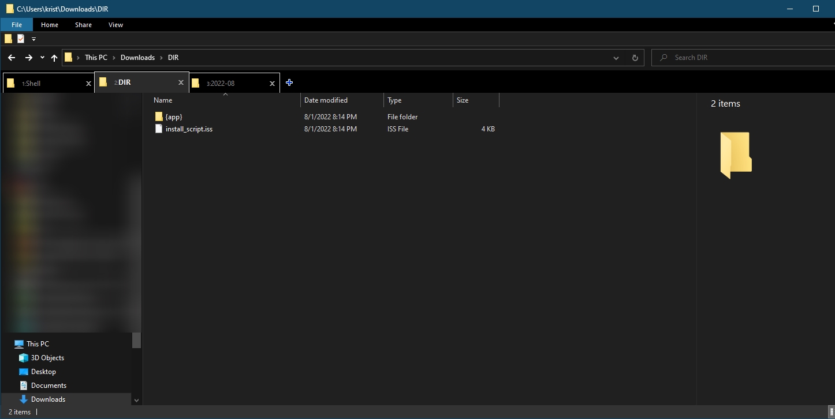Switch to the 3:2022-08 tab
This screenshot has height=419, width=835.
tap(235, 83)
